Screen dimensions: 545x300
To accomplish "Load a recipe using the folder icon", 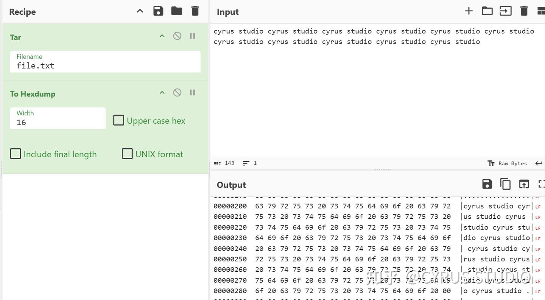I will point(177,11).
